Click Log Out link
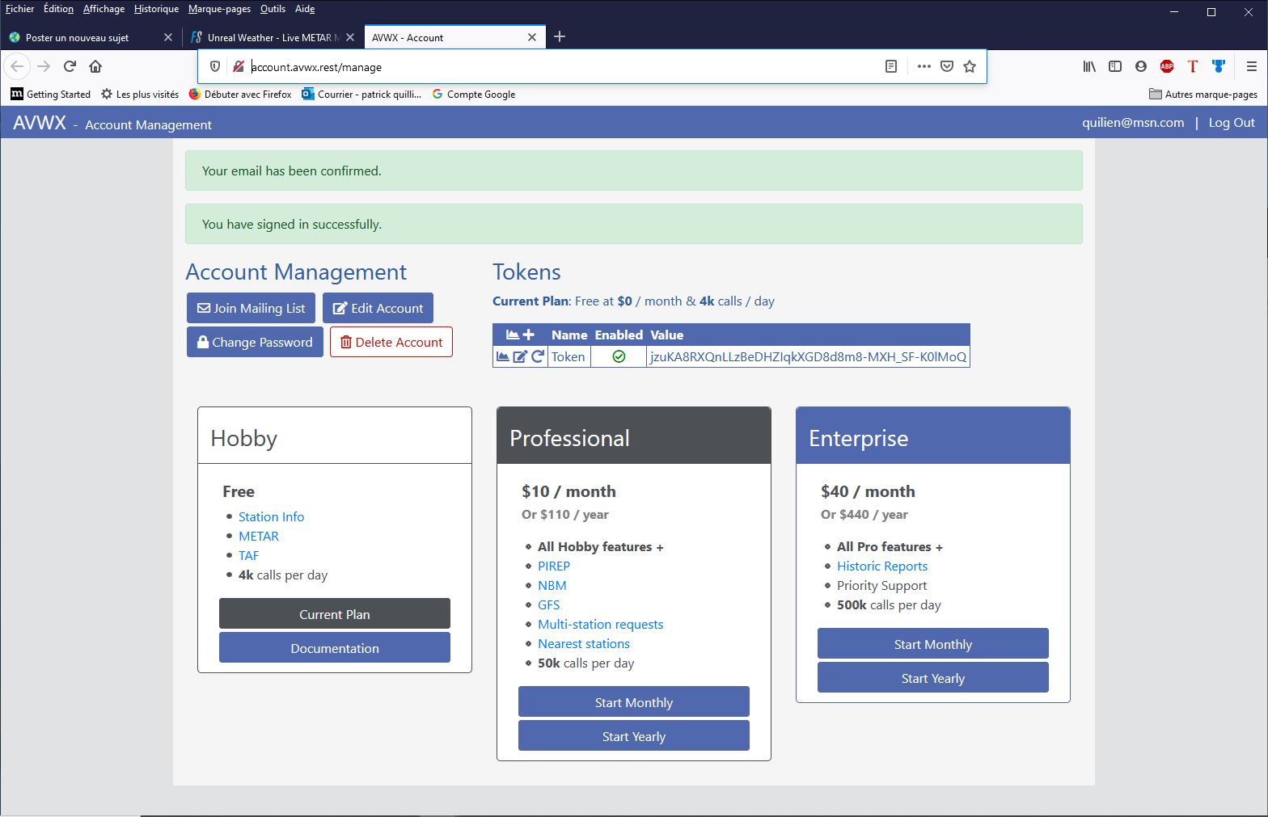 tap(1232, 123)
